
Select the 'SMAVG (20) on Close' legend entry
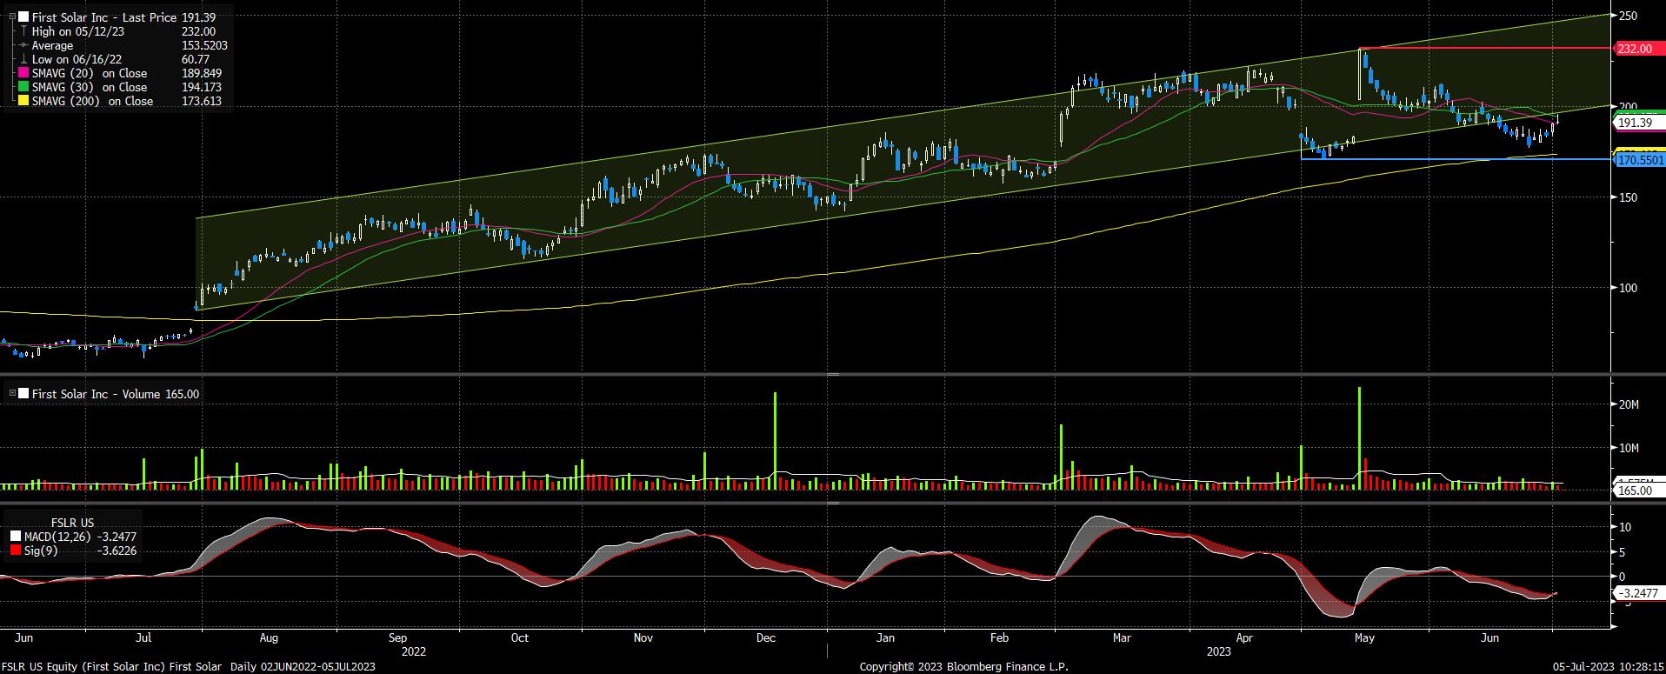[90, 73]
